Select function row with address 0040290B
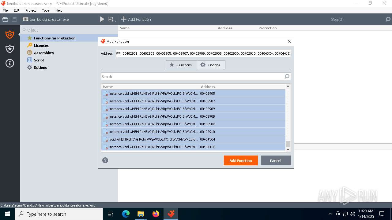This screenshot has height=220, width=392. tap(193, 116)
